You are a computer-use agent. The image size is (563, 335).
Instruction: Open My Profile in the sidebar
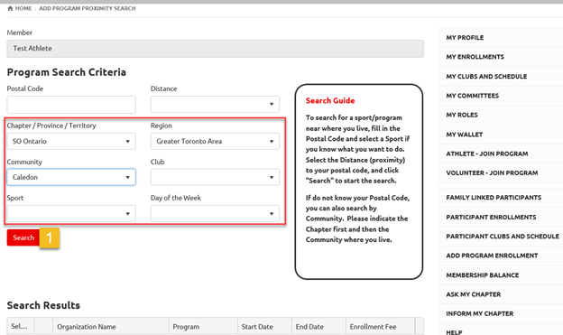(465, 38)
